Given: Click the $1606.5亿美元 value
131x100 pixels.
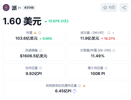Looking at the screenshot, I should pos(34,56).
